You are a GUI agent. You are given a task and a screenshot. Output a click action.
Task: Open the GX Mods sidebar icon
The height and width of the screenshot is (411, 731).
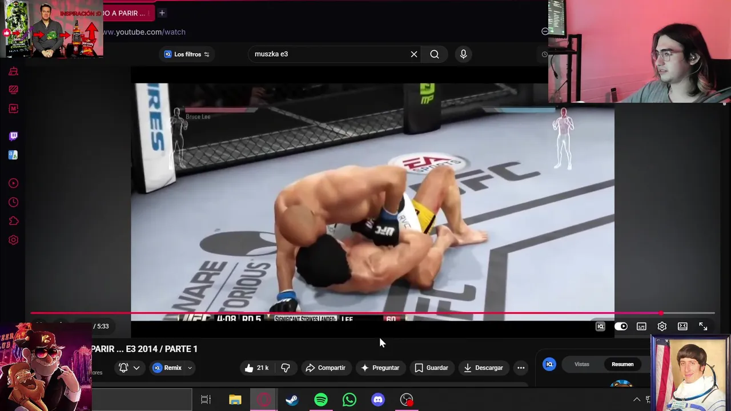13,108
